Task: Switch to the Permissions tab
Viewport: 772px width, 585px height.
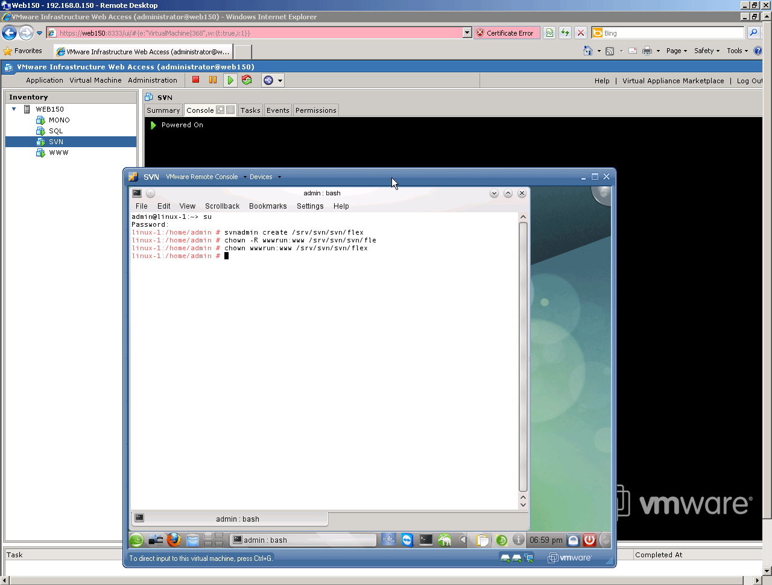Action: click(316, 110)
